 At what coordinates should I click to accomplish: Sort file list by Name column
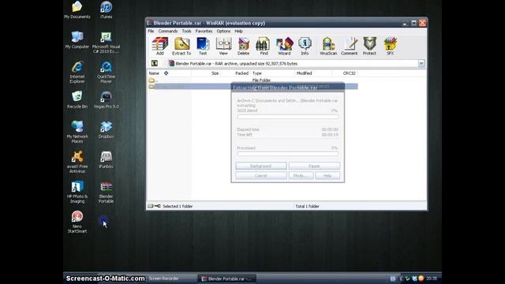pos(169,73)
